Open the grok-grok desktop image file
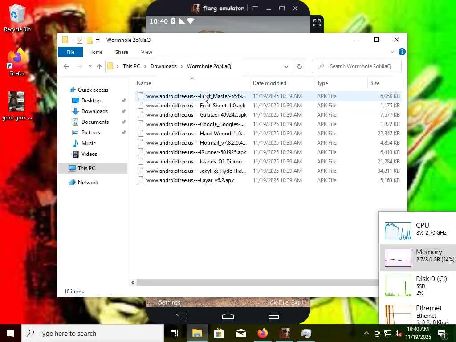The height and width of the screenshot is (342, 456). (17, 106)
